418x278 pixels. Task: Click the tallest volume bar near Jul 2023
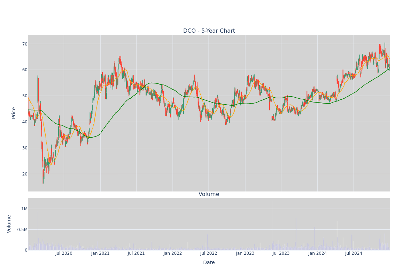point(272,225)
